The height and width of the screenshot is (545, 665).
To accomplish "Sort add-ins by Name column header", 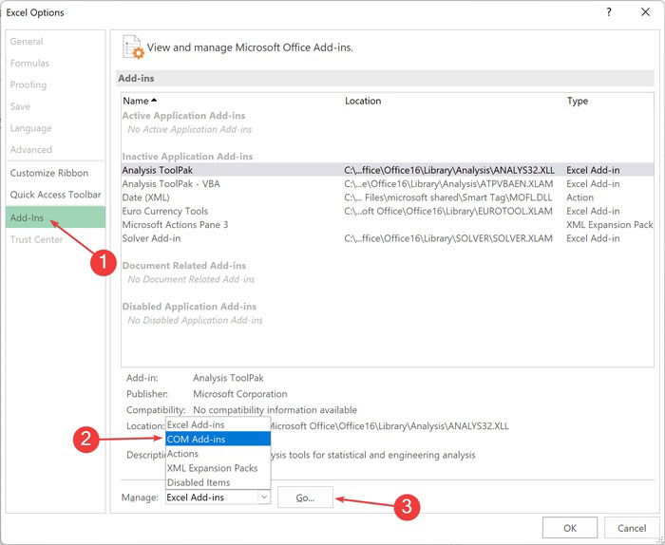I will tap(140, 101).
